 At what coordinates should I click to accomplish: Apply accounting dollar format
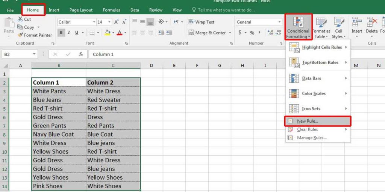240,33
